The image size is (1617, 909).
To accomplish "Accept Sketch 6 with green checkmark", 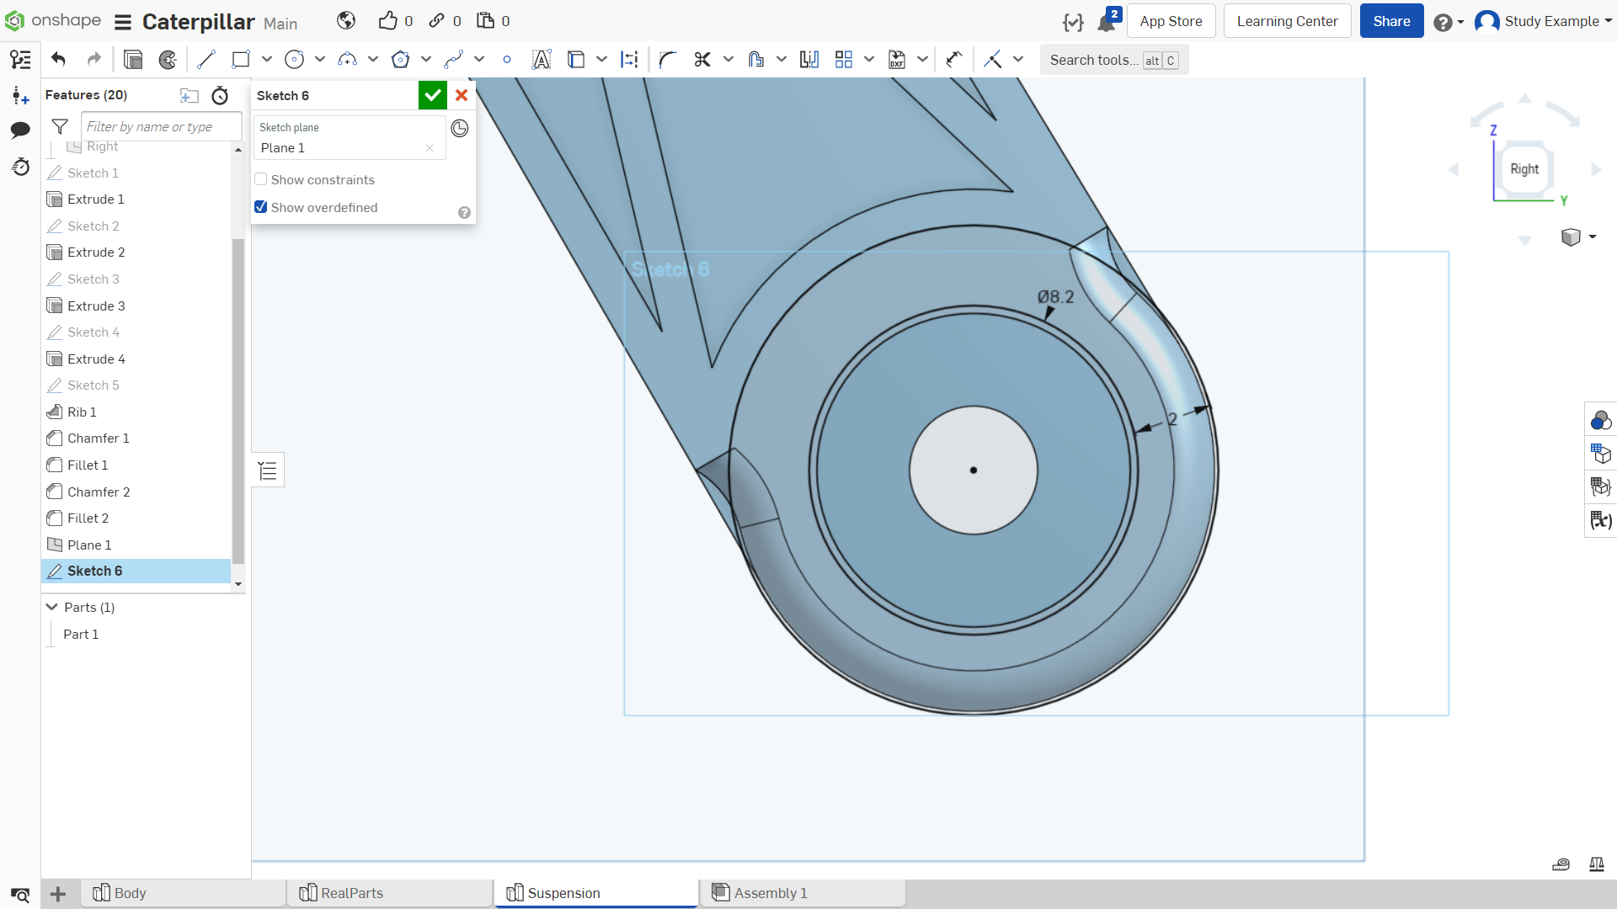I will (x=432, y=95).
